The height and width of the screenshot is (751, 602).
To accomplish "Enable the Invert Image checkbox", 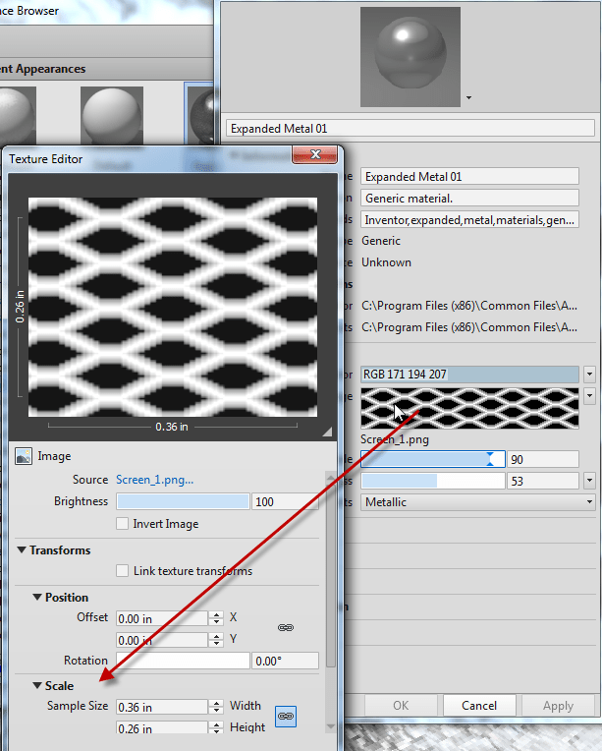I will click(122, 524).
